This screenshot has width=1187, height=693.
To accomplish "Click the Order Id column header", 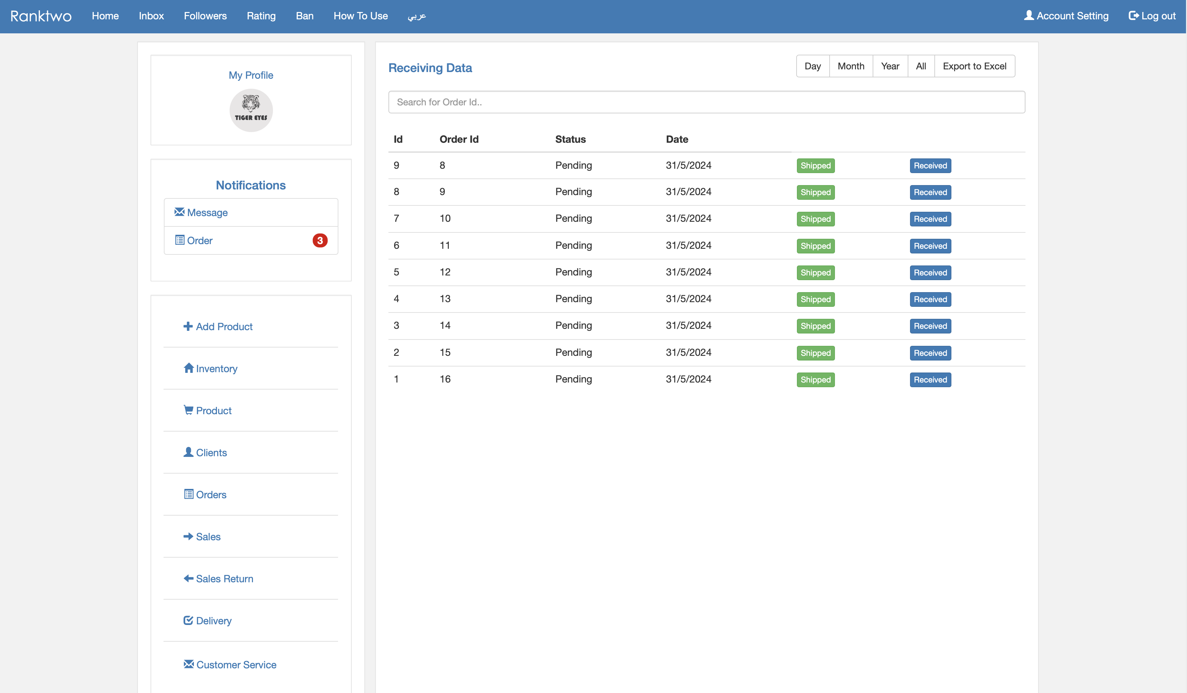I will 459,139.
